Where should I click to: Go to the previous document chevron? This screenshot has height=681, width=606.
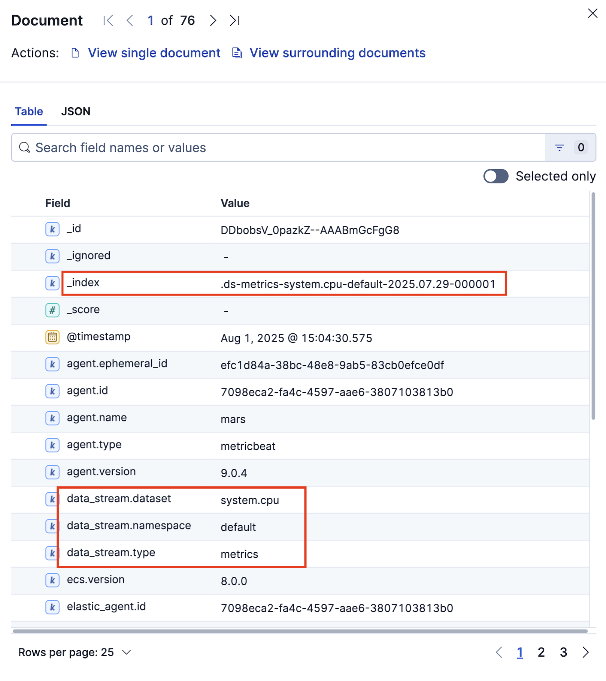pos(130,21)
